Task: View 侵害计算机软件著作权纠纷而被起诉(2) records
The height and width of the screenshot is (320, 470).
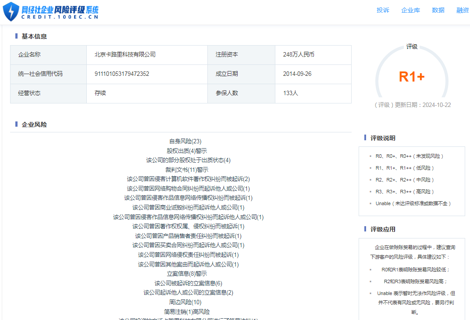Action: (188, 179)
